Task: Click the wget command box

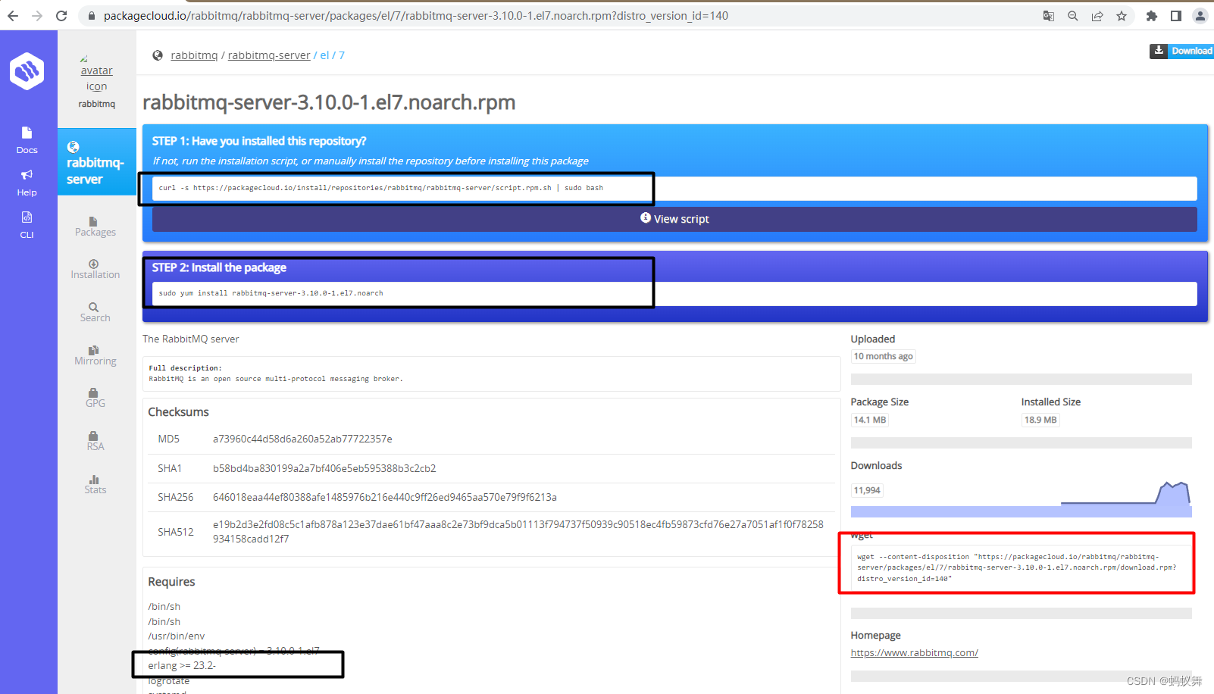Action: pos(1021,567)
